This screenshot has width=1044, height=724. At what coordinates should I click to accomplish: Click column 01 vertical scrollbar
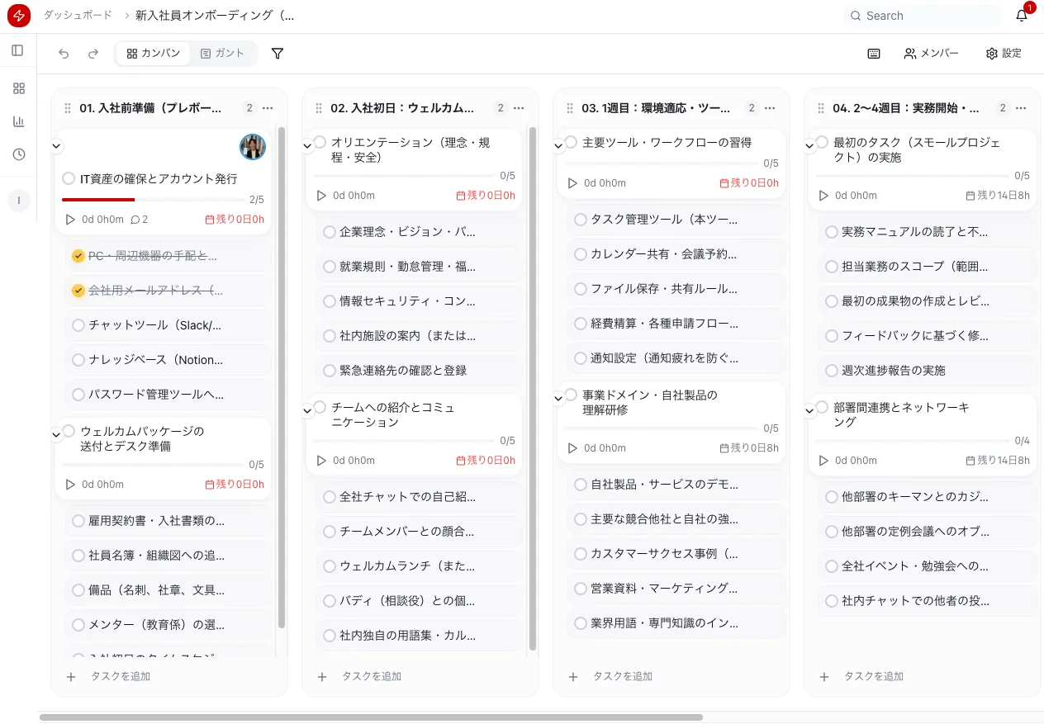click(x=282, y=378)
